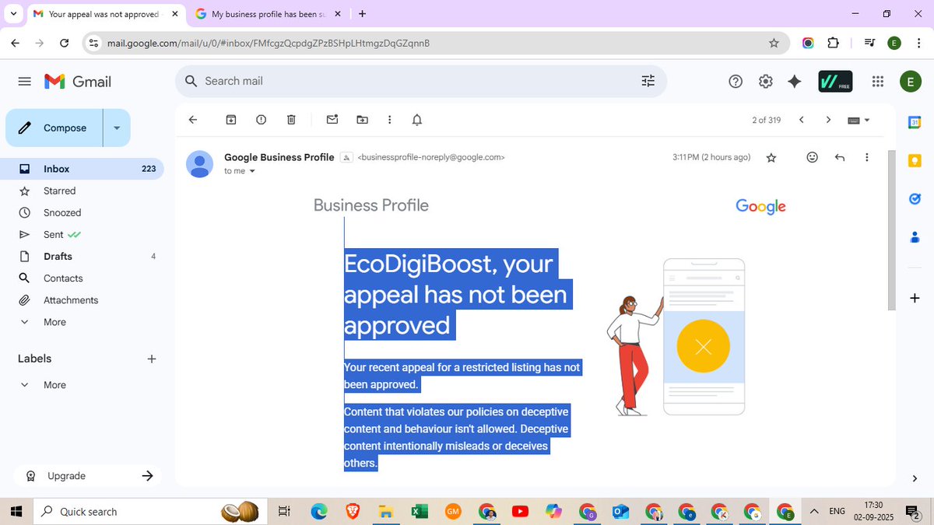Report this email as spam
934x525 pixels.
click(261, 120)
